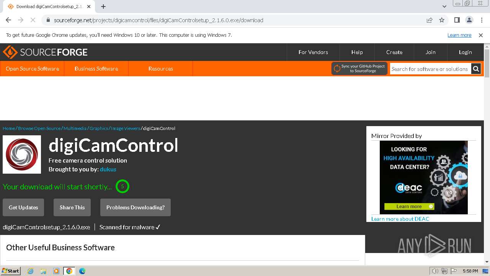Click the Image Viewers breadcrumb

[126, 128]
